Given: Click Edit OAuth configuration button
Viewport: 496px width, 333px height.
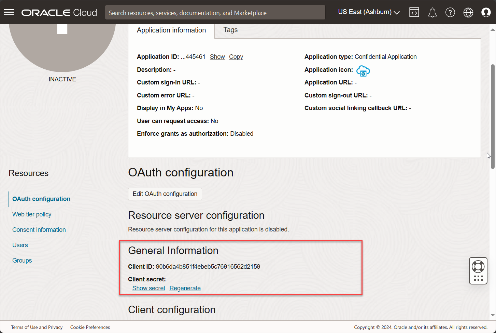Looking at the screenshot, I should pyautogui.click(x=165, y=194).
